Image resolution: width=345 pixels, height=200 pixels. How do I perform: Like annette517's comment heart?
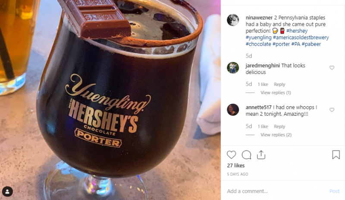pyautogui.click(x=332, y=110)
